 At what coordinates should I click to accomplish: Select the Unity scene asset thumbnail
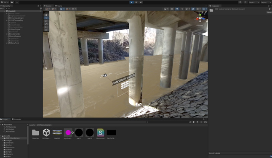tap(46, 132)
